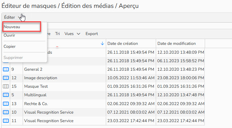
Task: Expand the Vues dropdown
Action: tap(72, 34)
